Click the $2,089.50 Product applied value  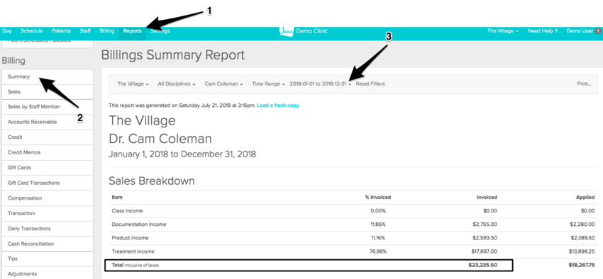pos(582,238)
